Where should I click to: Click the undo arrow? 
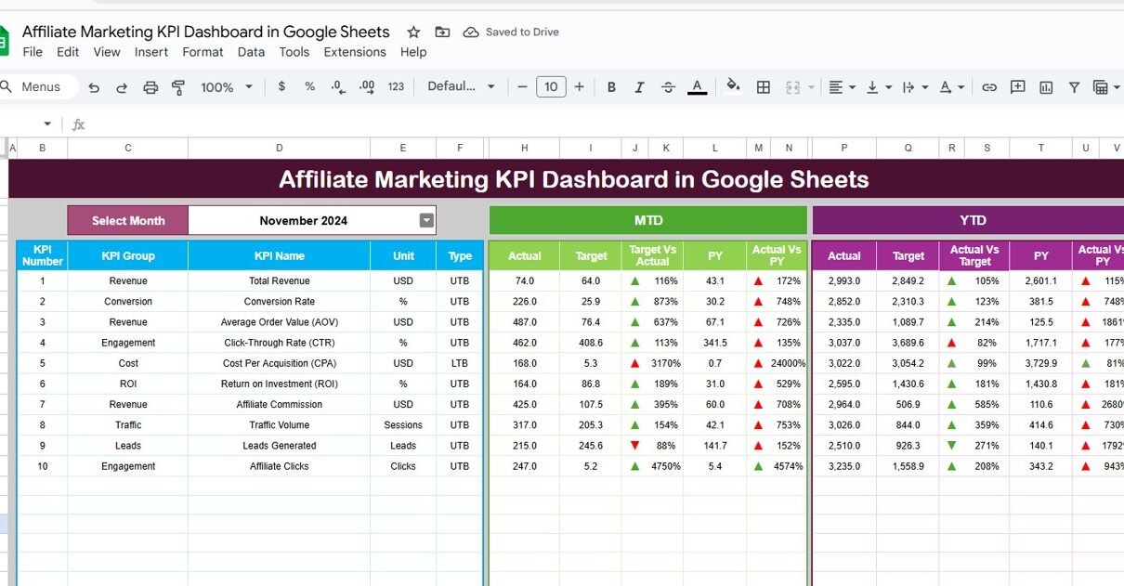(94, 86)
